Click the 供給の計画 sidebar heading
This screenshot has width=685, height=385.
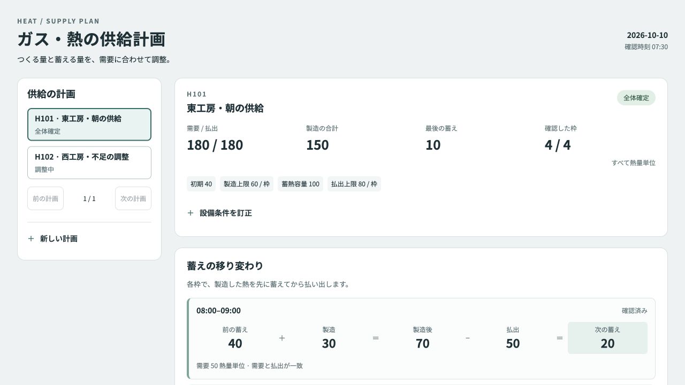[x=51, y=94]
